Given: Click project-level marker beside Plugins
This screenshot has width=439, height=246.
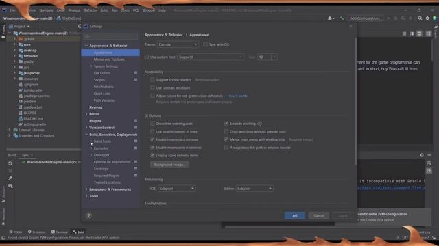Looking at the screenshot, I should coord(136,121).
